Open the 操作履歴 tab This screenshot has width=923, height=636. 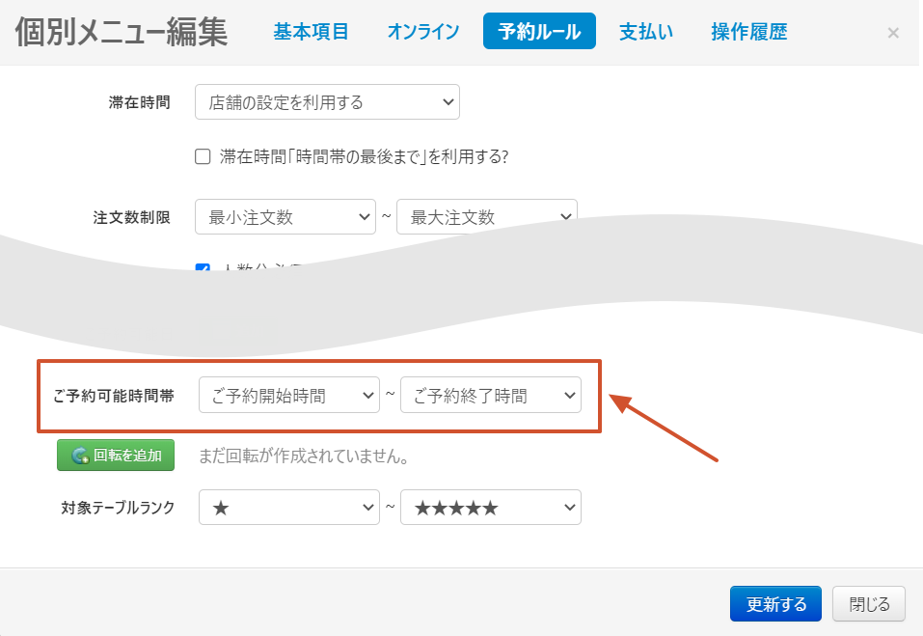(x=748, y=31)
